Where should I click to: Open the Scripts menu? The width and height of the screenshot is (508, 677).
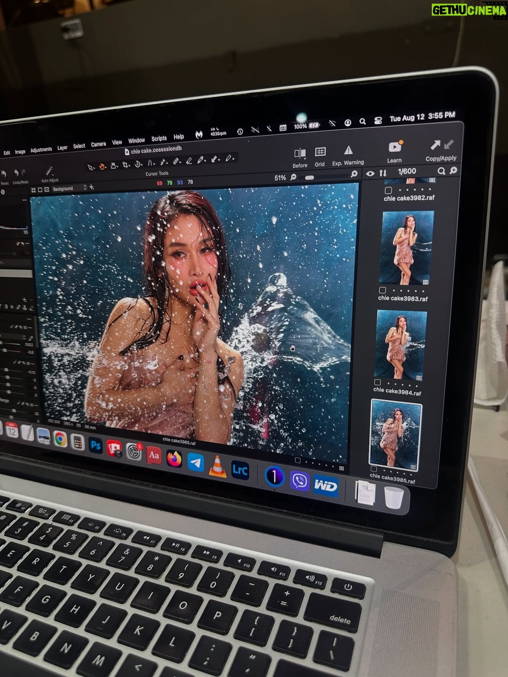coord(159,139)
